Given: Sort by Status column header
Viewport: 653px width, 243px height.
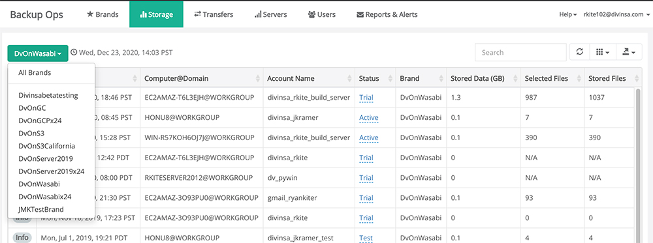Looking at the screenshot, I should click(375, 78).
